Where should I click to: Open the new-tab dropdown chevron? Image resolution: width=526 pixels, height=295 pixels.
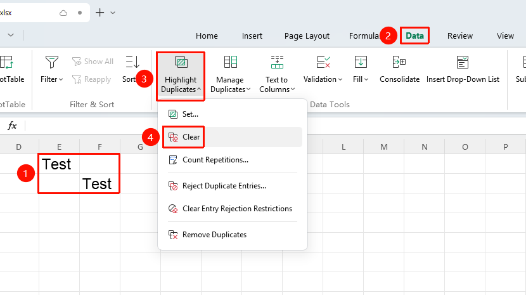coord(113,13)
